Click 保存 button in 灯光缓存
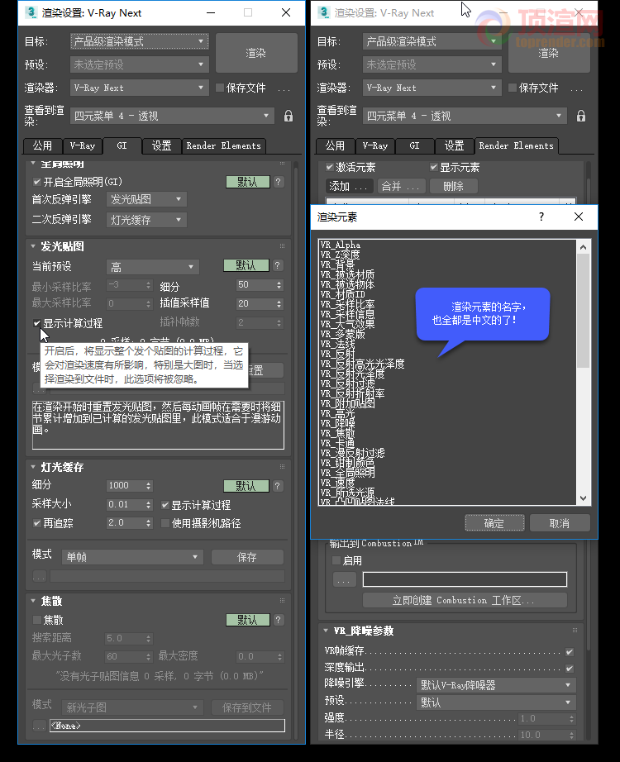This screenshot has height=762, width=620. (x=247, y=557)
